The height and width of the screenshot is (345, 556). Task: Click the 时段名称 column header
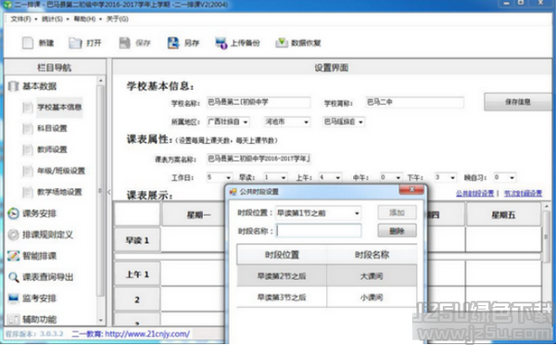coord(372,255)
